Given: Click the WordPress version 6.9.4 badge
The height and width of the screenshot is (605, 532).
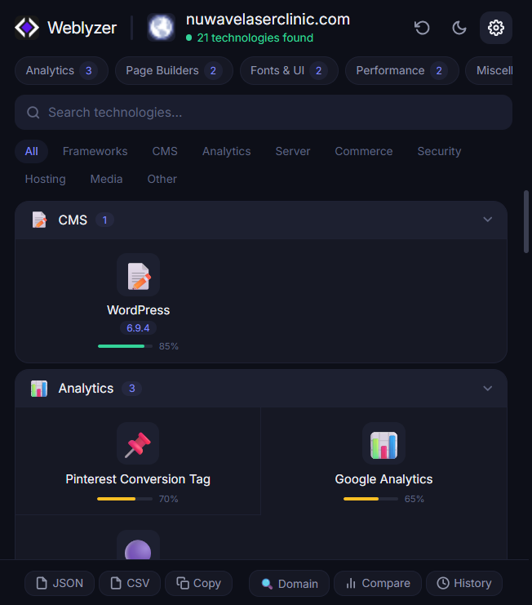Looking at the screenshot, I should pos(138,328).
